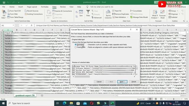Open Existing Connections
The width and height of the screenshot is (189, 106).
pyautogui.click(x=34, y=14)
